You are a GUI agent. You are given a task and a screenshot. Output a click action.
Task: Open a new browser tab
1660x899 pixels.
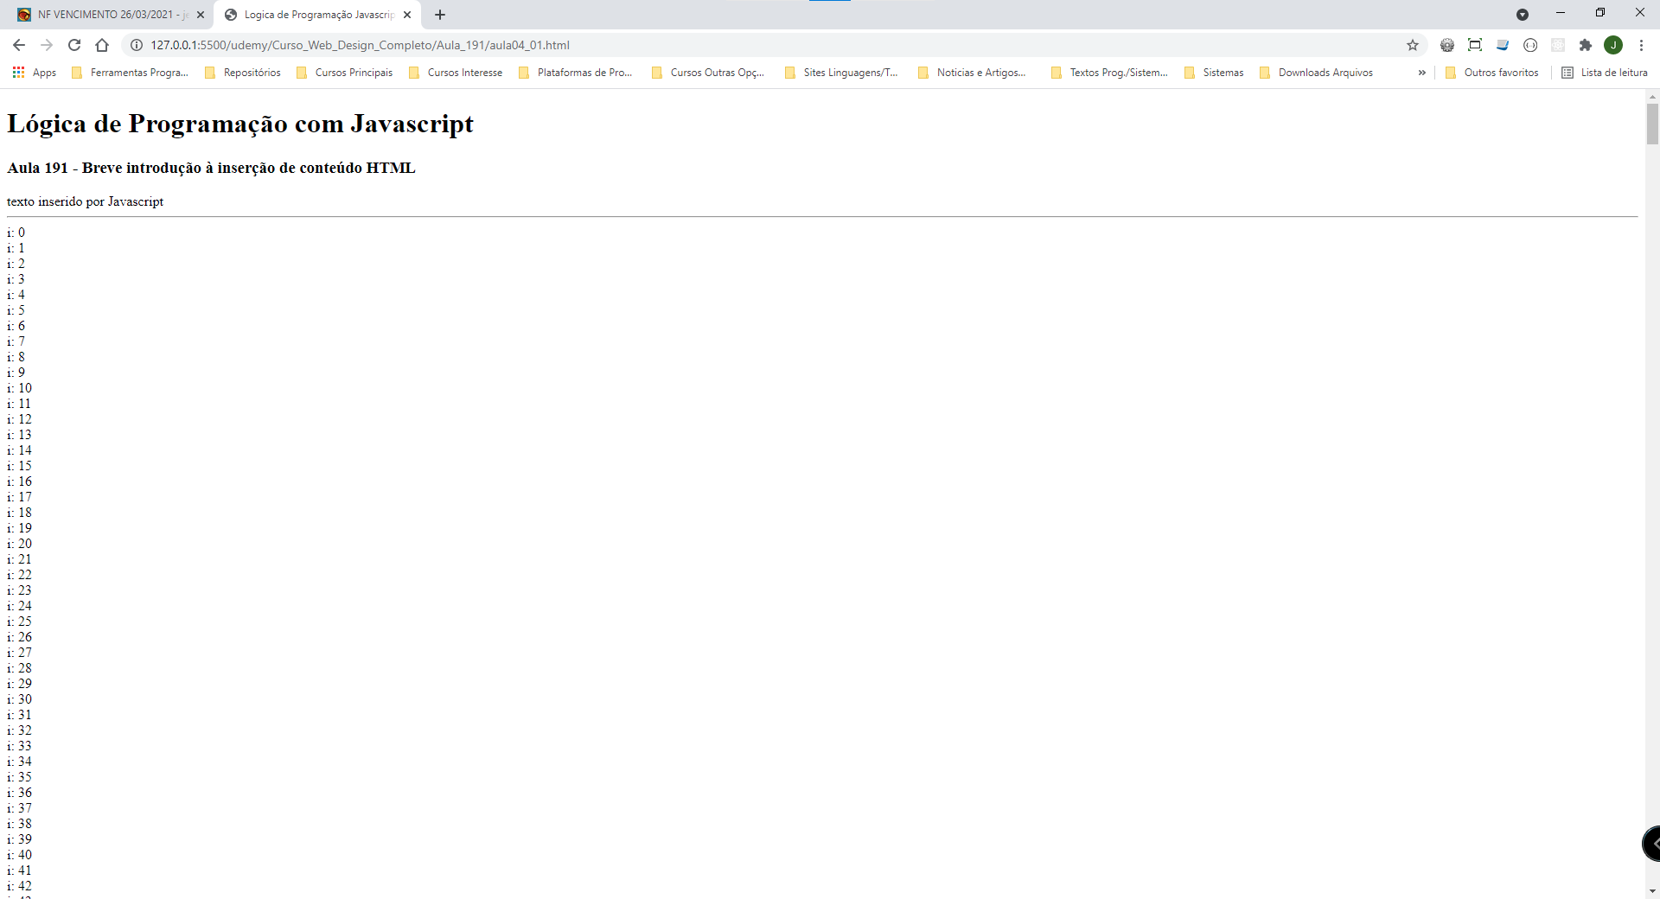coord(440,15)
